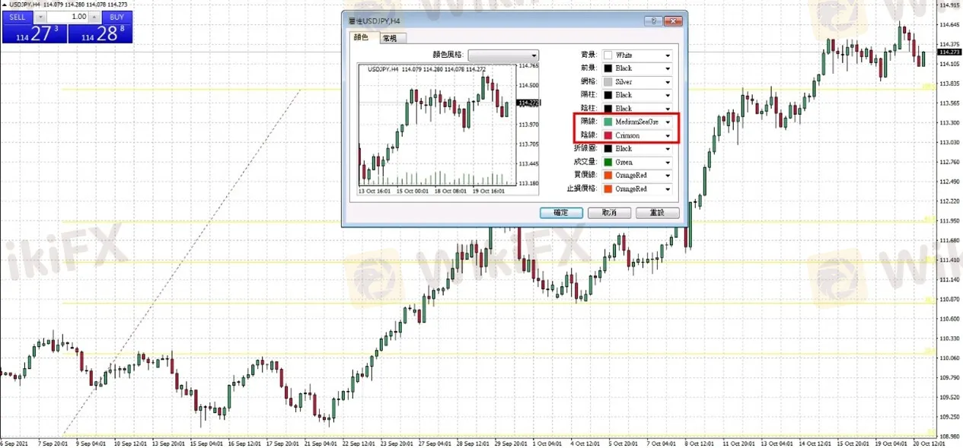Image resolution: width=963 pixels, height=448 pixels.
Task: Collapse the one-click trading panel triangle
Action: pos(3,5)
